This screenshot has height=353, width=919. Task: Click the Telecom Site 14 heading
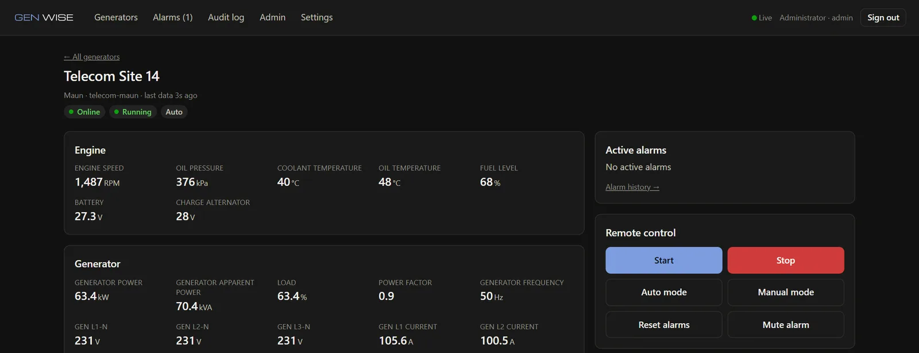[x=111, y=76]
